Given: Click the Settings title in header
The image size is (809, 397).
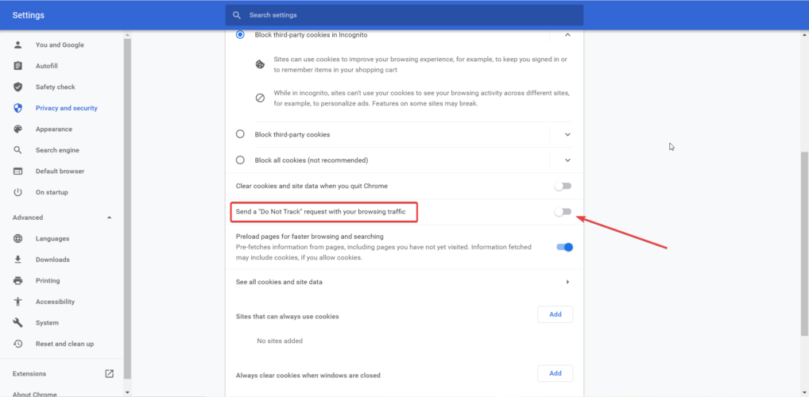Looking at the screenshot, I should point(29,15).
